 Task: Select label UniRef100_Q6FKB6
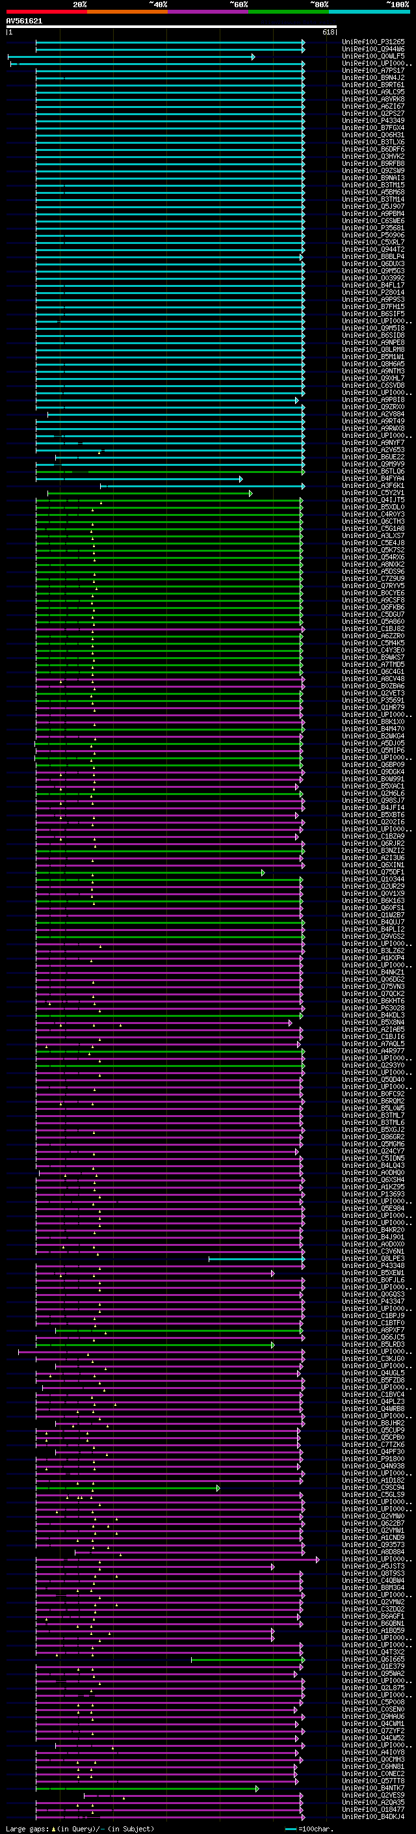373,607
